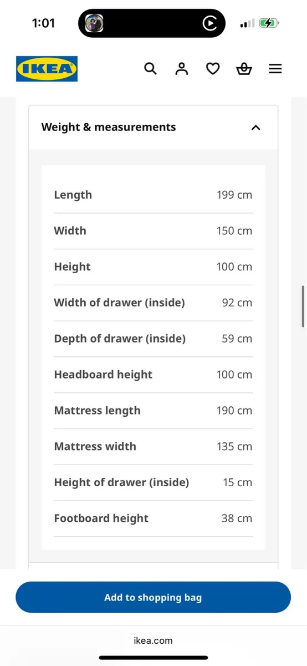Image resolution: width=307 pixels, height=666 pixels.
Task: Open the heart favourites list icon
Action: tap(213, 69)
